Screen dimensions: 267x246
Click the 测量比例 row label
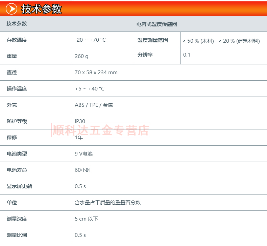pyautogui.click(x=17, y=235)
